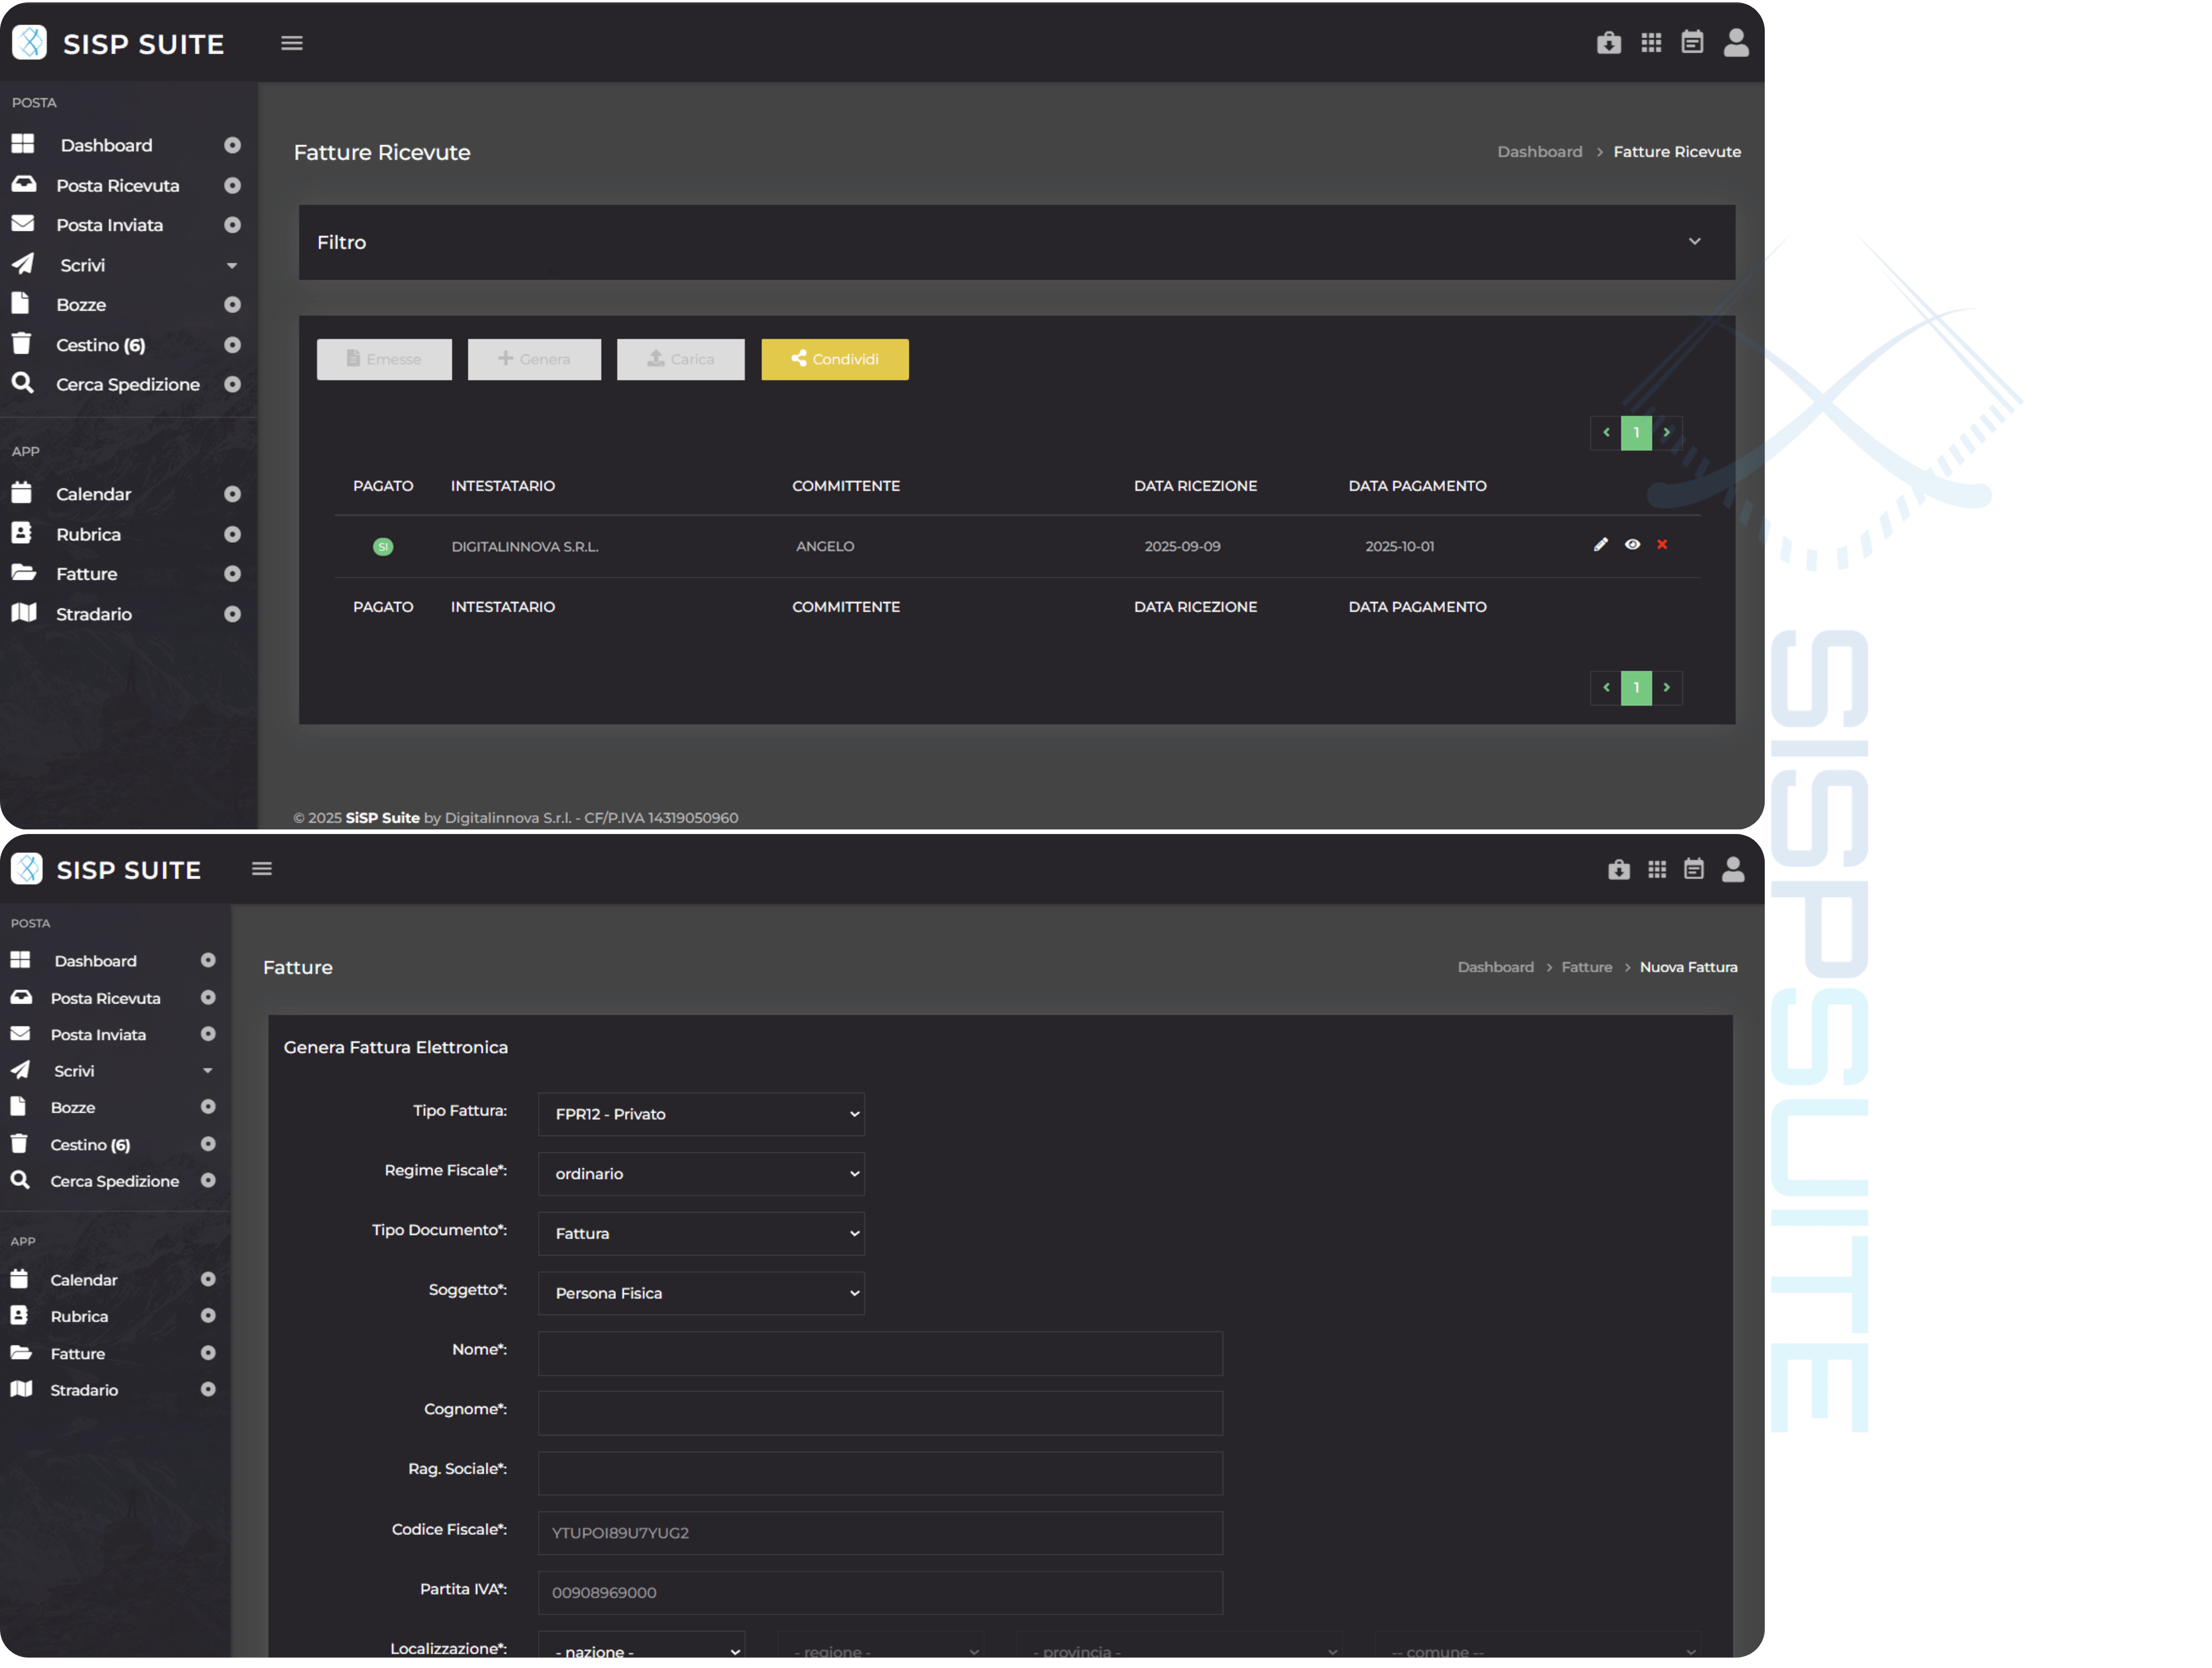
Task: Click the yellow Condividi button
Action: coord(835,359)
